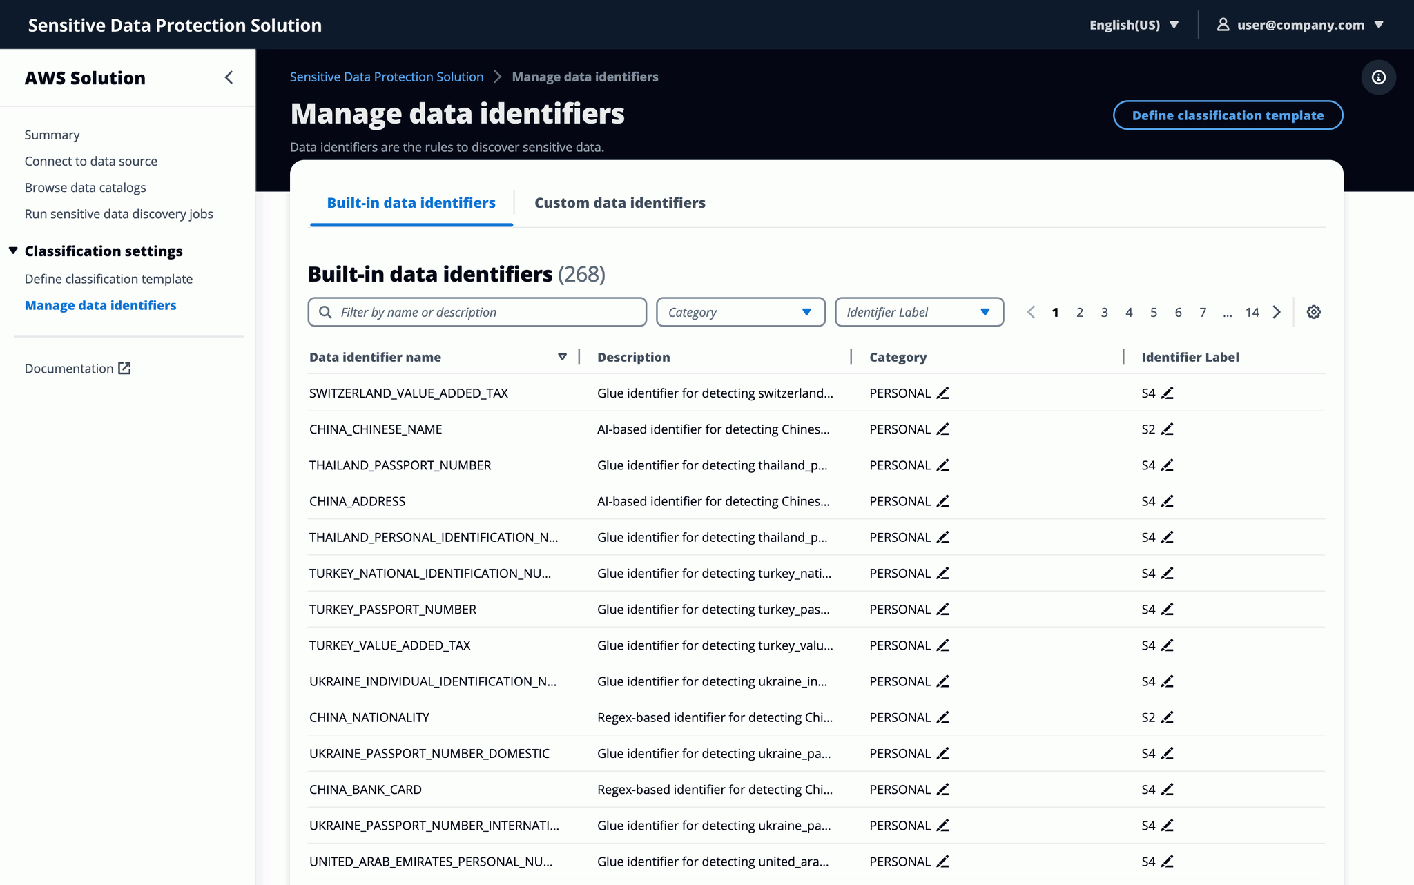Screen dimensions: 1414x885
Task: Edit category for TURKEY_PASSPORT_NUMBER
Action: click(942, 610)
